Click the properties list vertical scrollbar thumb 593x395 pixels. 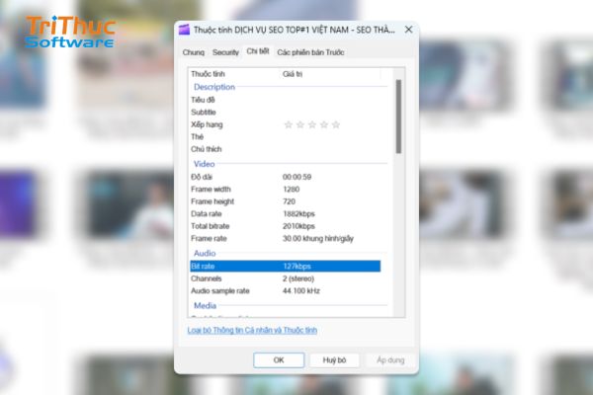[398, 117]
